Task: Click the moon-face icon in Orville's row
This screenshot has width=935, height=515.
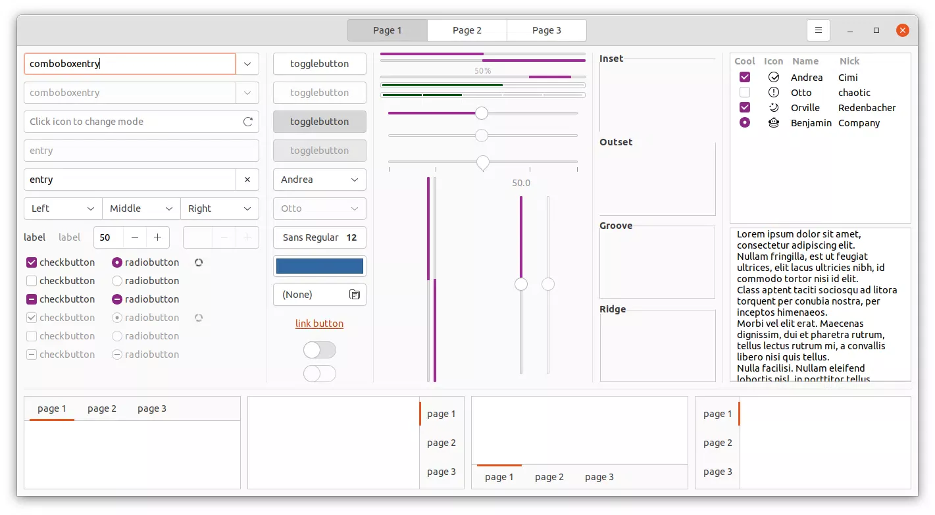Action: pos(774,108)
